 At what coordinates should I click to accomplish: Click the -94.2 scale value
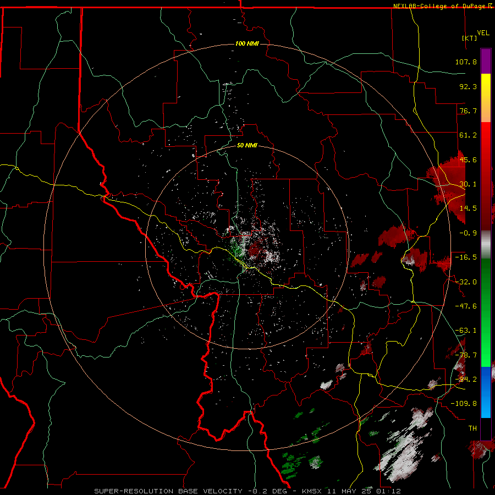click(x=466, y=380)
